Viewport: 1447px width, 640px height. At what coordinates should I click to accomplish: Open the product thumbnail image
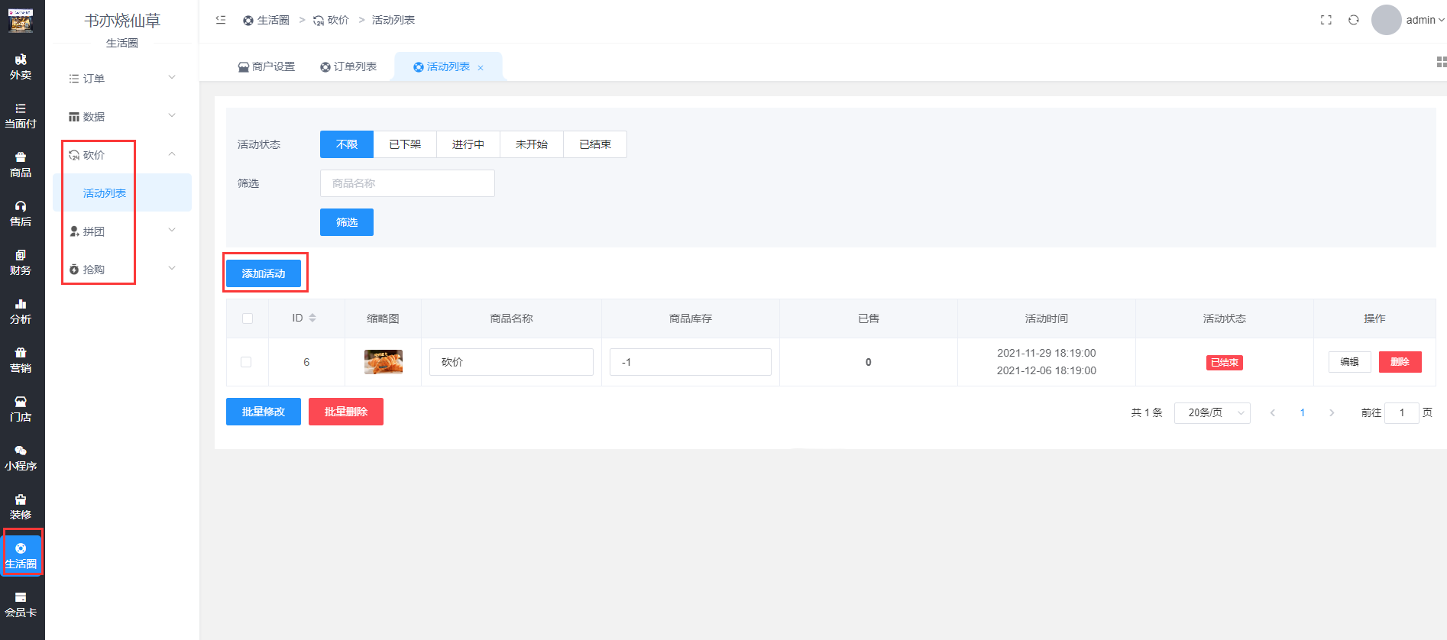pyautogui.click(x=384, y=362)
